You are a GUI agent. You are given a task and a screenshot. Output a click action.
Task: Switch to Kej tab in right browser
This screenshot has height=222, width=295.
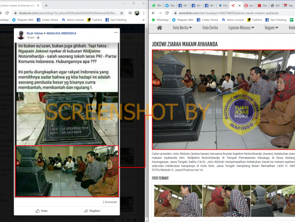point(288,6)
